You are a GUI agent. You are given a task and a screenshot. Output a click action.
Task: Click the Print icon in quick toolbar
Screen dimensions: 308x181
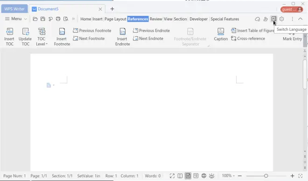coord(58,19)
